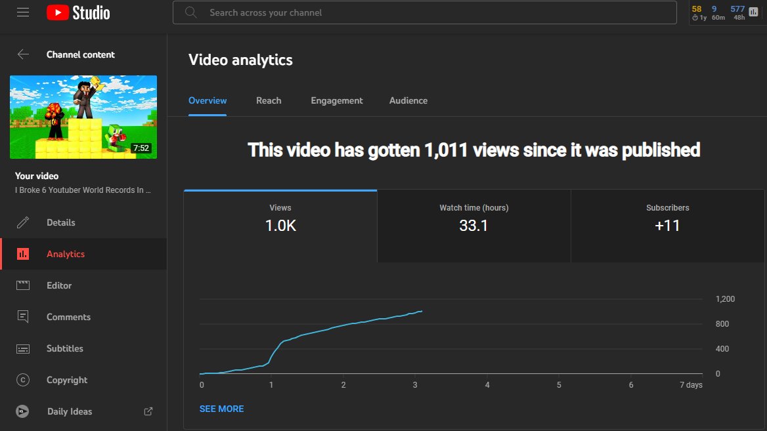Click the extension stats chart icon
This screenshot has height=431, width=767.
753,12
